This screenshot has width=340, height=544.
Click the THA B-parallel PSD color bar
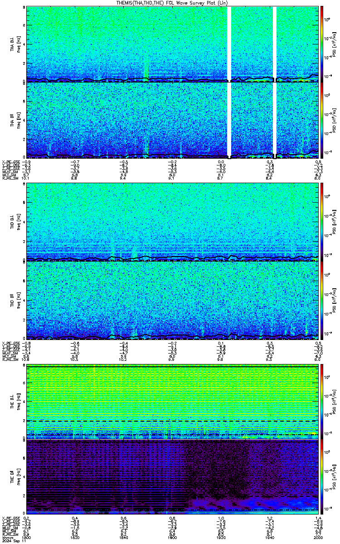(322, 120)
